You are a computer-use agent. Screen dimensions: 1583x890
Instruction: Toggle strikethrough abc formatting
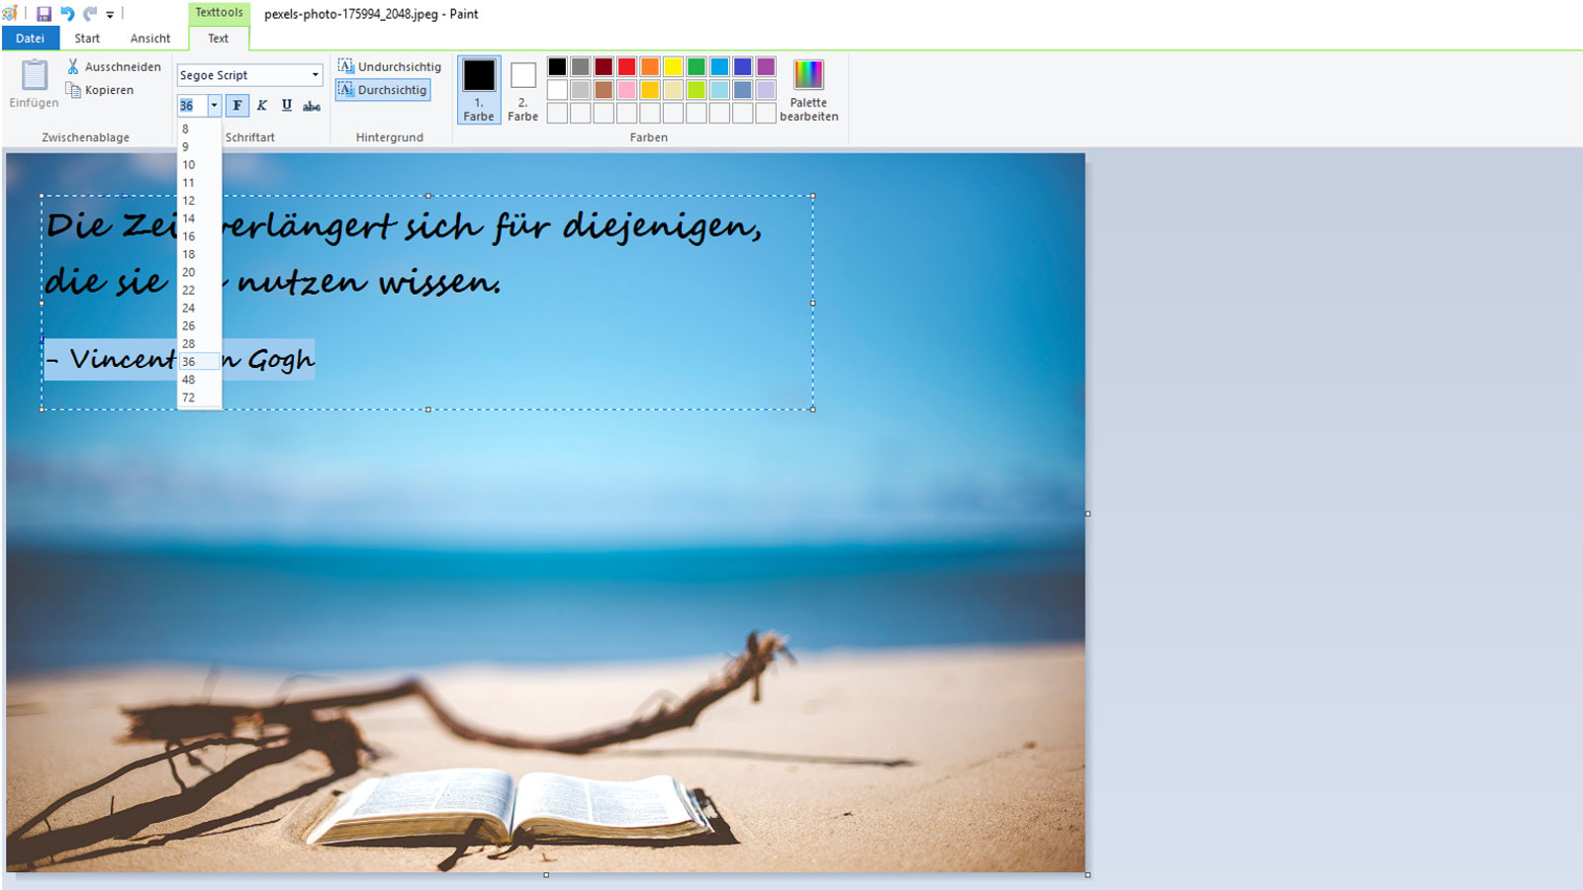click(x=312, y=106)
